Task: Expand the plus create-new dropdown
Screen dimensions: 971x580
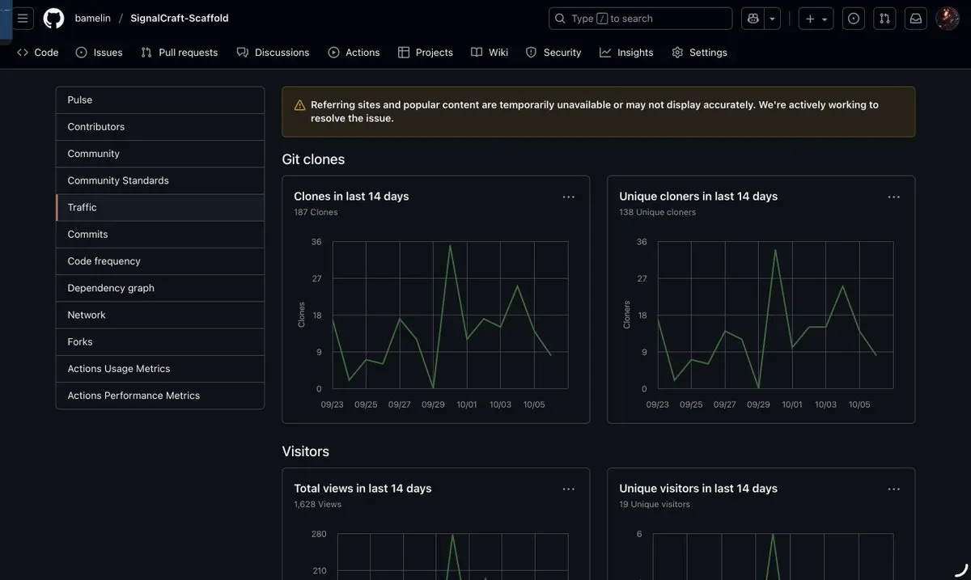Action: [816, 19]
